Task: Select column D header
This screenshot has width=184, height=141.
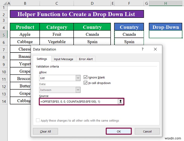Action: point(92,3)
